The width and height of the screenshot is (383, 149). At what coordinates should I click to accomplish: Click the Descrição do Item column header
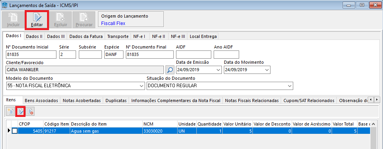pyautogui.click(x=106, y=124)
